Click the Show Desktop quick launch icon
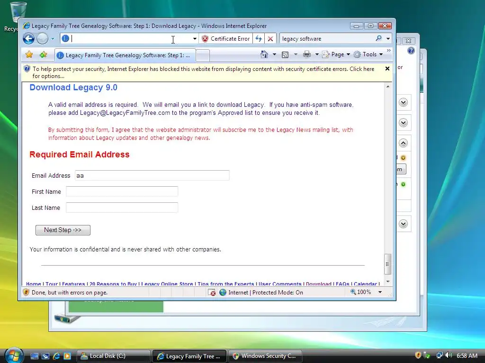 [34, 356]
